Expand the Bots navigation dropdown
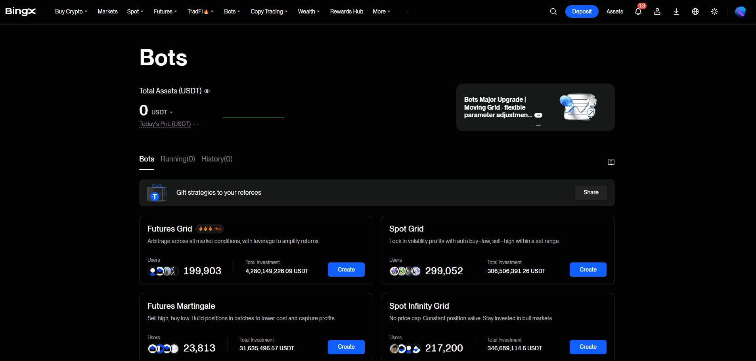This screenshot has height=361, width=756. coord(232,11)
